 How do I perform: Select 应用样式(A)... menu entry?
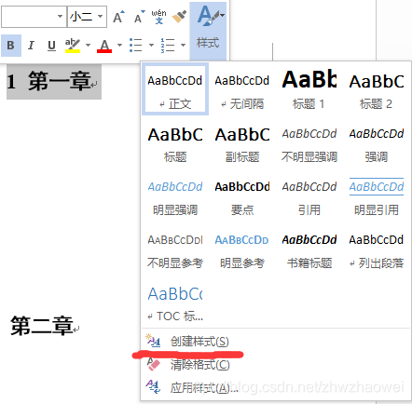coord(276,387)
